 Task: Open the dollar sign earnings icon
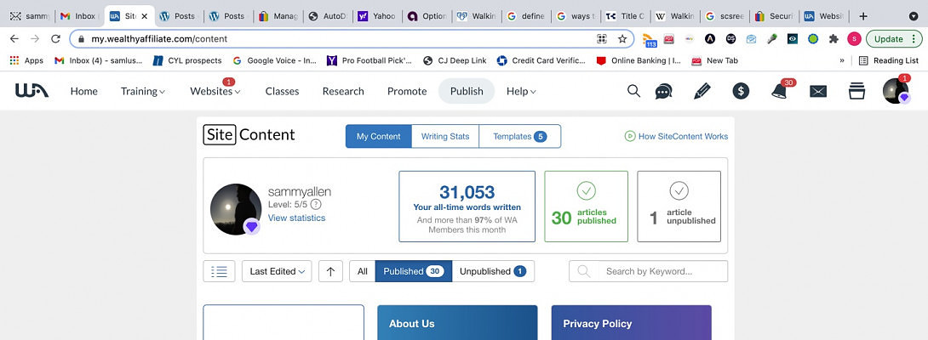point(741,92)
